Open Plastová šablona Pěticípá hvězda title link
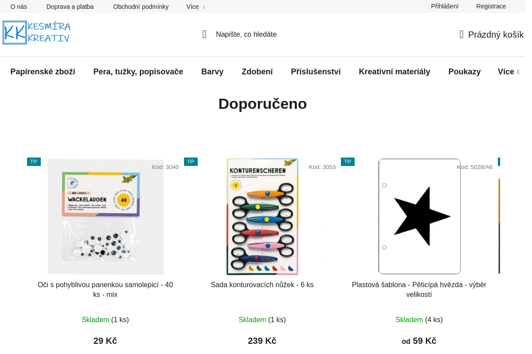Image resolution: width=532 pixels, height=354 pixels. (419, 289)
